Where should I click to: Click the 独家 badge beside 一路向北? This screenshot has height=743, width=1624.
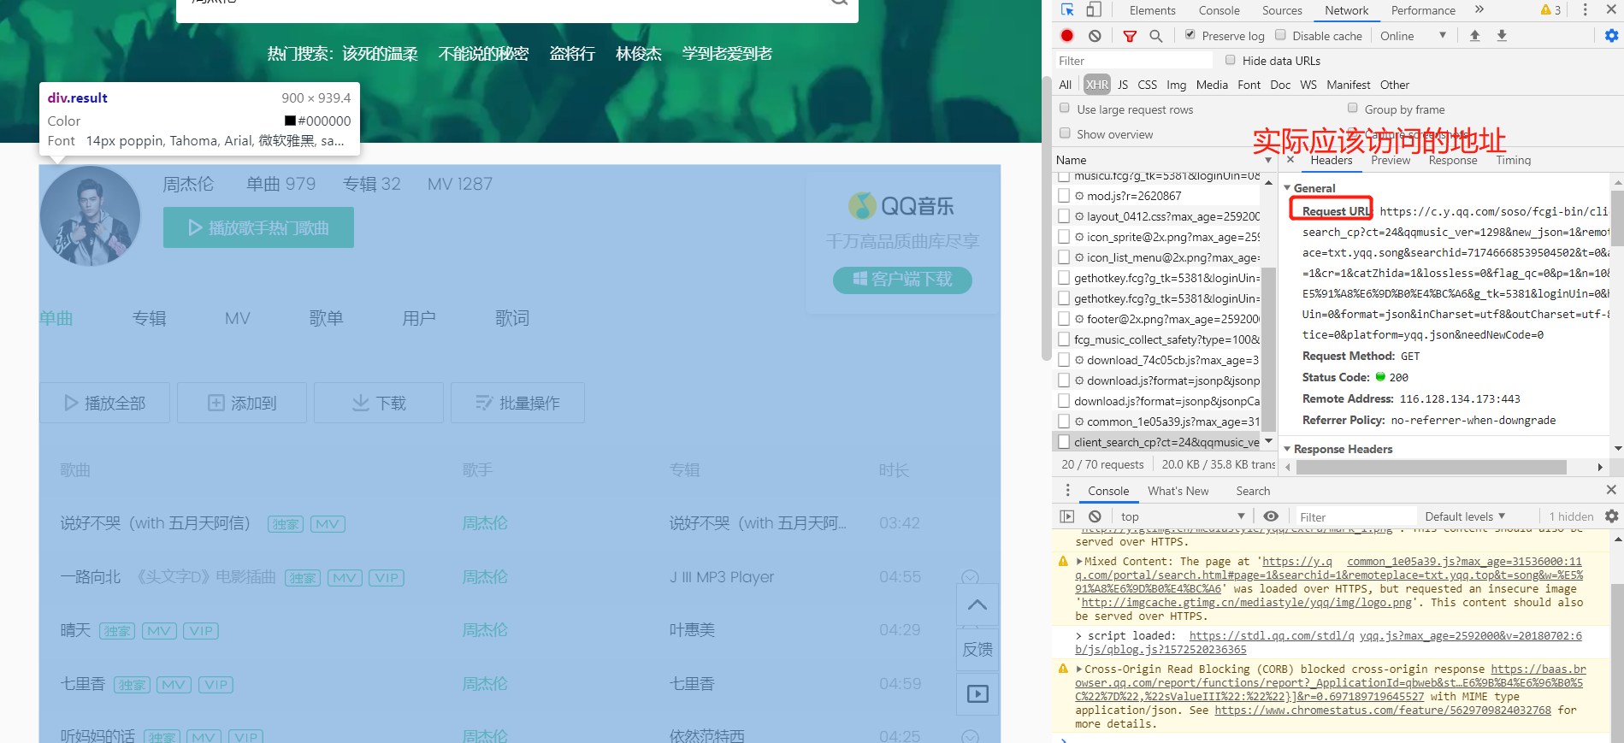click(x=303, y=578)
